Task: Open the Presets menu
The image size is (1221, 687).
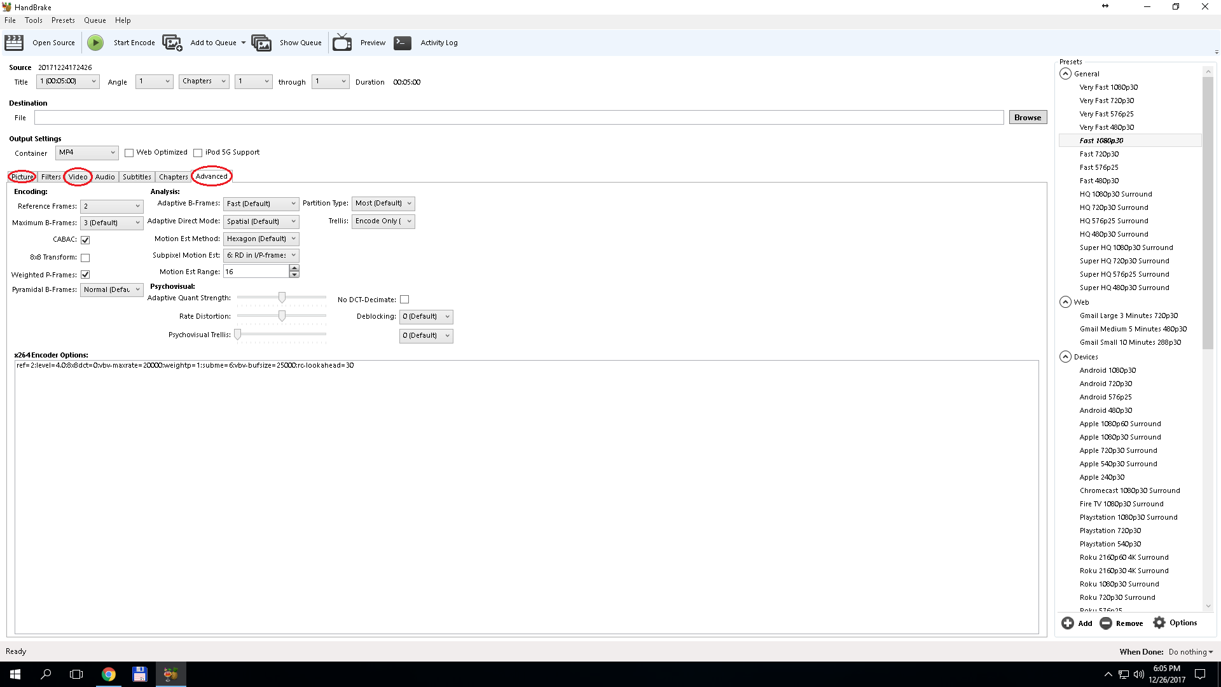Action: pyautogui.click(x=63, y=20)
